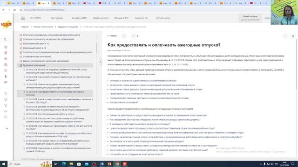Click the print icon at article top right
Image resolution: width=298 pixels, height=167 pixels.
pos(293,36)
